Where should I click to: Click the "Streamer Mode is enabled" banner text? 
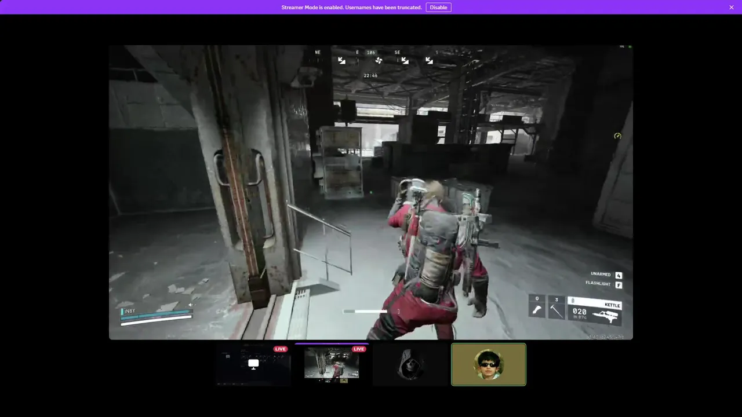(x=351, y=8)
